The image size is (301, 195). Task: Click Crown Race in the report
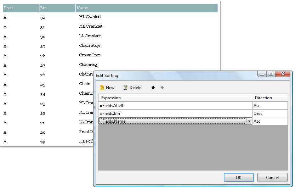coord(90,55)
